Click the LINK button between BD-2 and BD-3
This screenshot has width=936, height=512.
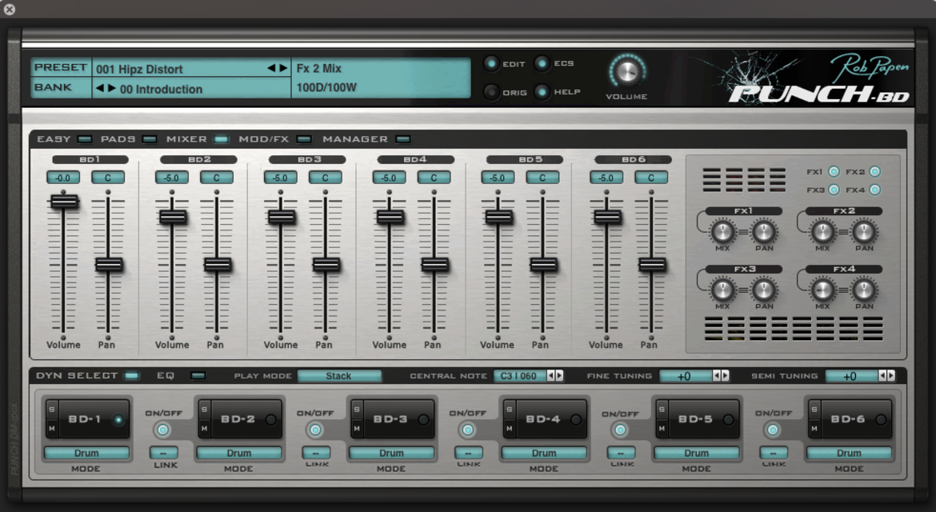click(316, 453)
